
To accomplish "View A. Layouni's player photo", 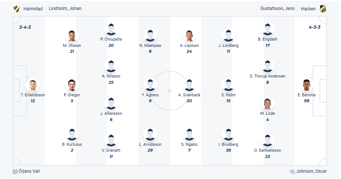I will click(189, 35).
